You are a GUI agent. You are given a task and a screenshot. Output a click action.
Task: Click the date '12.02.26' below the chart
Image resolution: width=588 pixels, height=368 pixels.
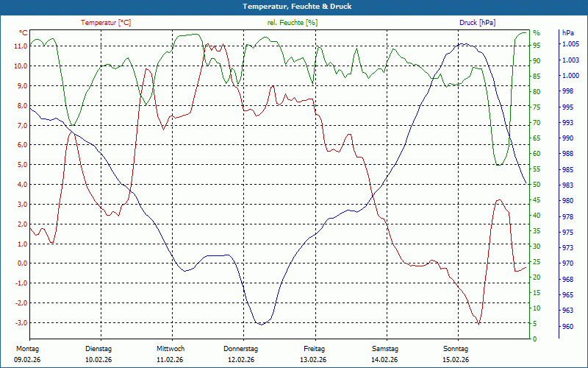point(241,360)
